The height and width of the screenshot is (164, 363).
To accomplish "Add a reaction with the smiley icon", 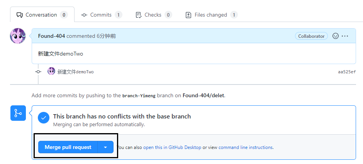I will tap(336, 36).
